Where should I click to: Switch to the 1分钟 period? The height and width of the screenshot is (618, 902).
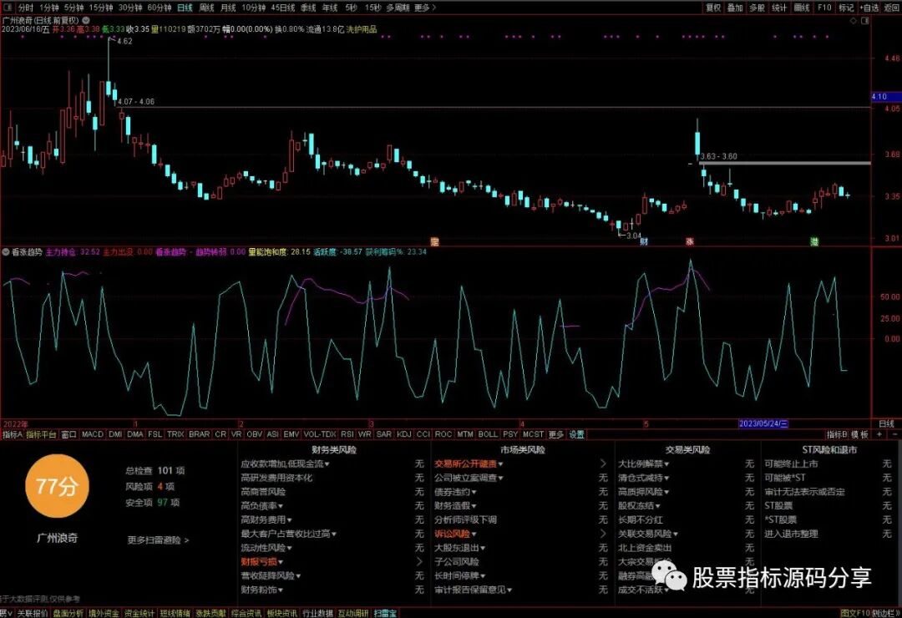49,8
